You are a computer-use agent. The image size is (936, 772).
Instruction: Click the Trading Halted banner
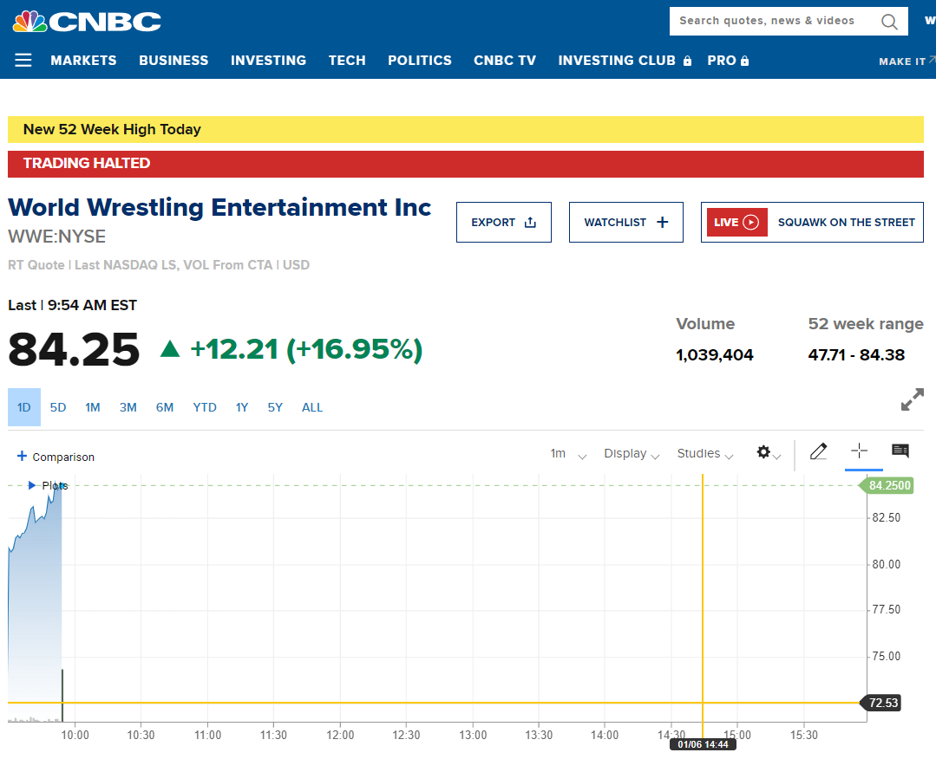tap(466, 164)
